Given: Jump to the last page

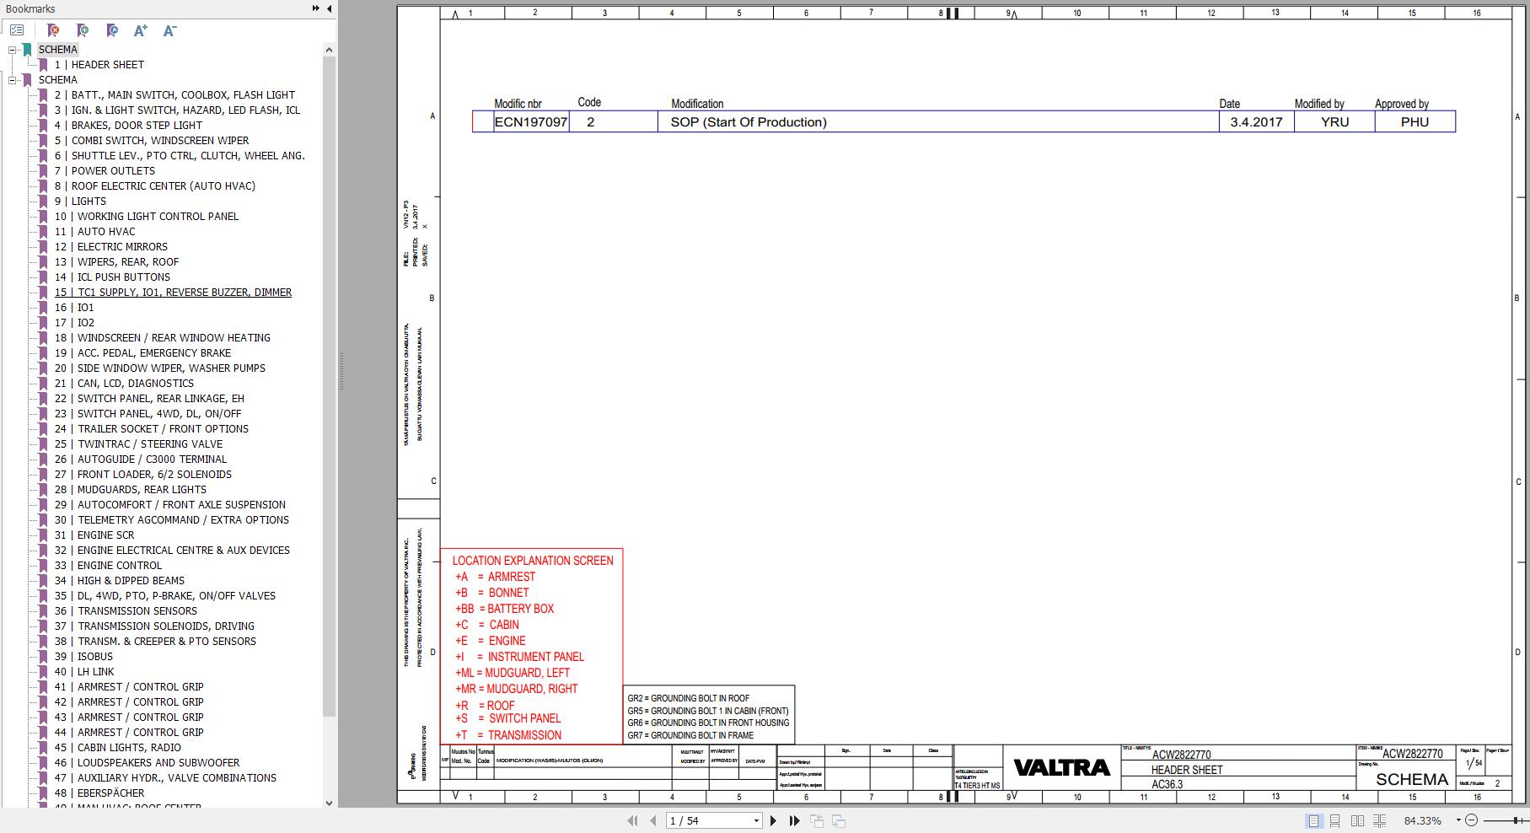Looking at the screenshot, I should [794, 820].
